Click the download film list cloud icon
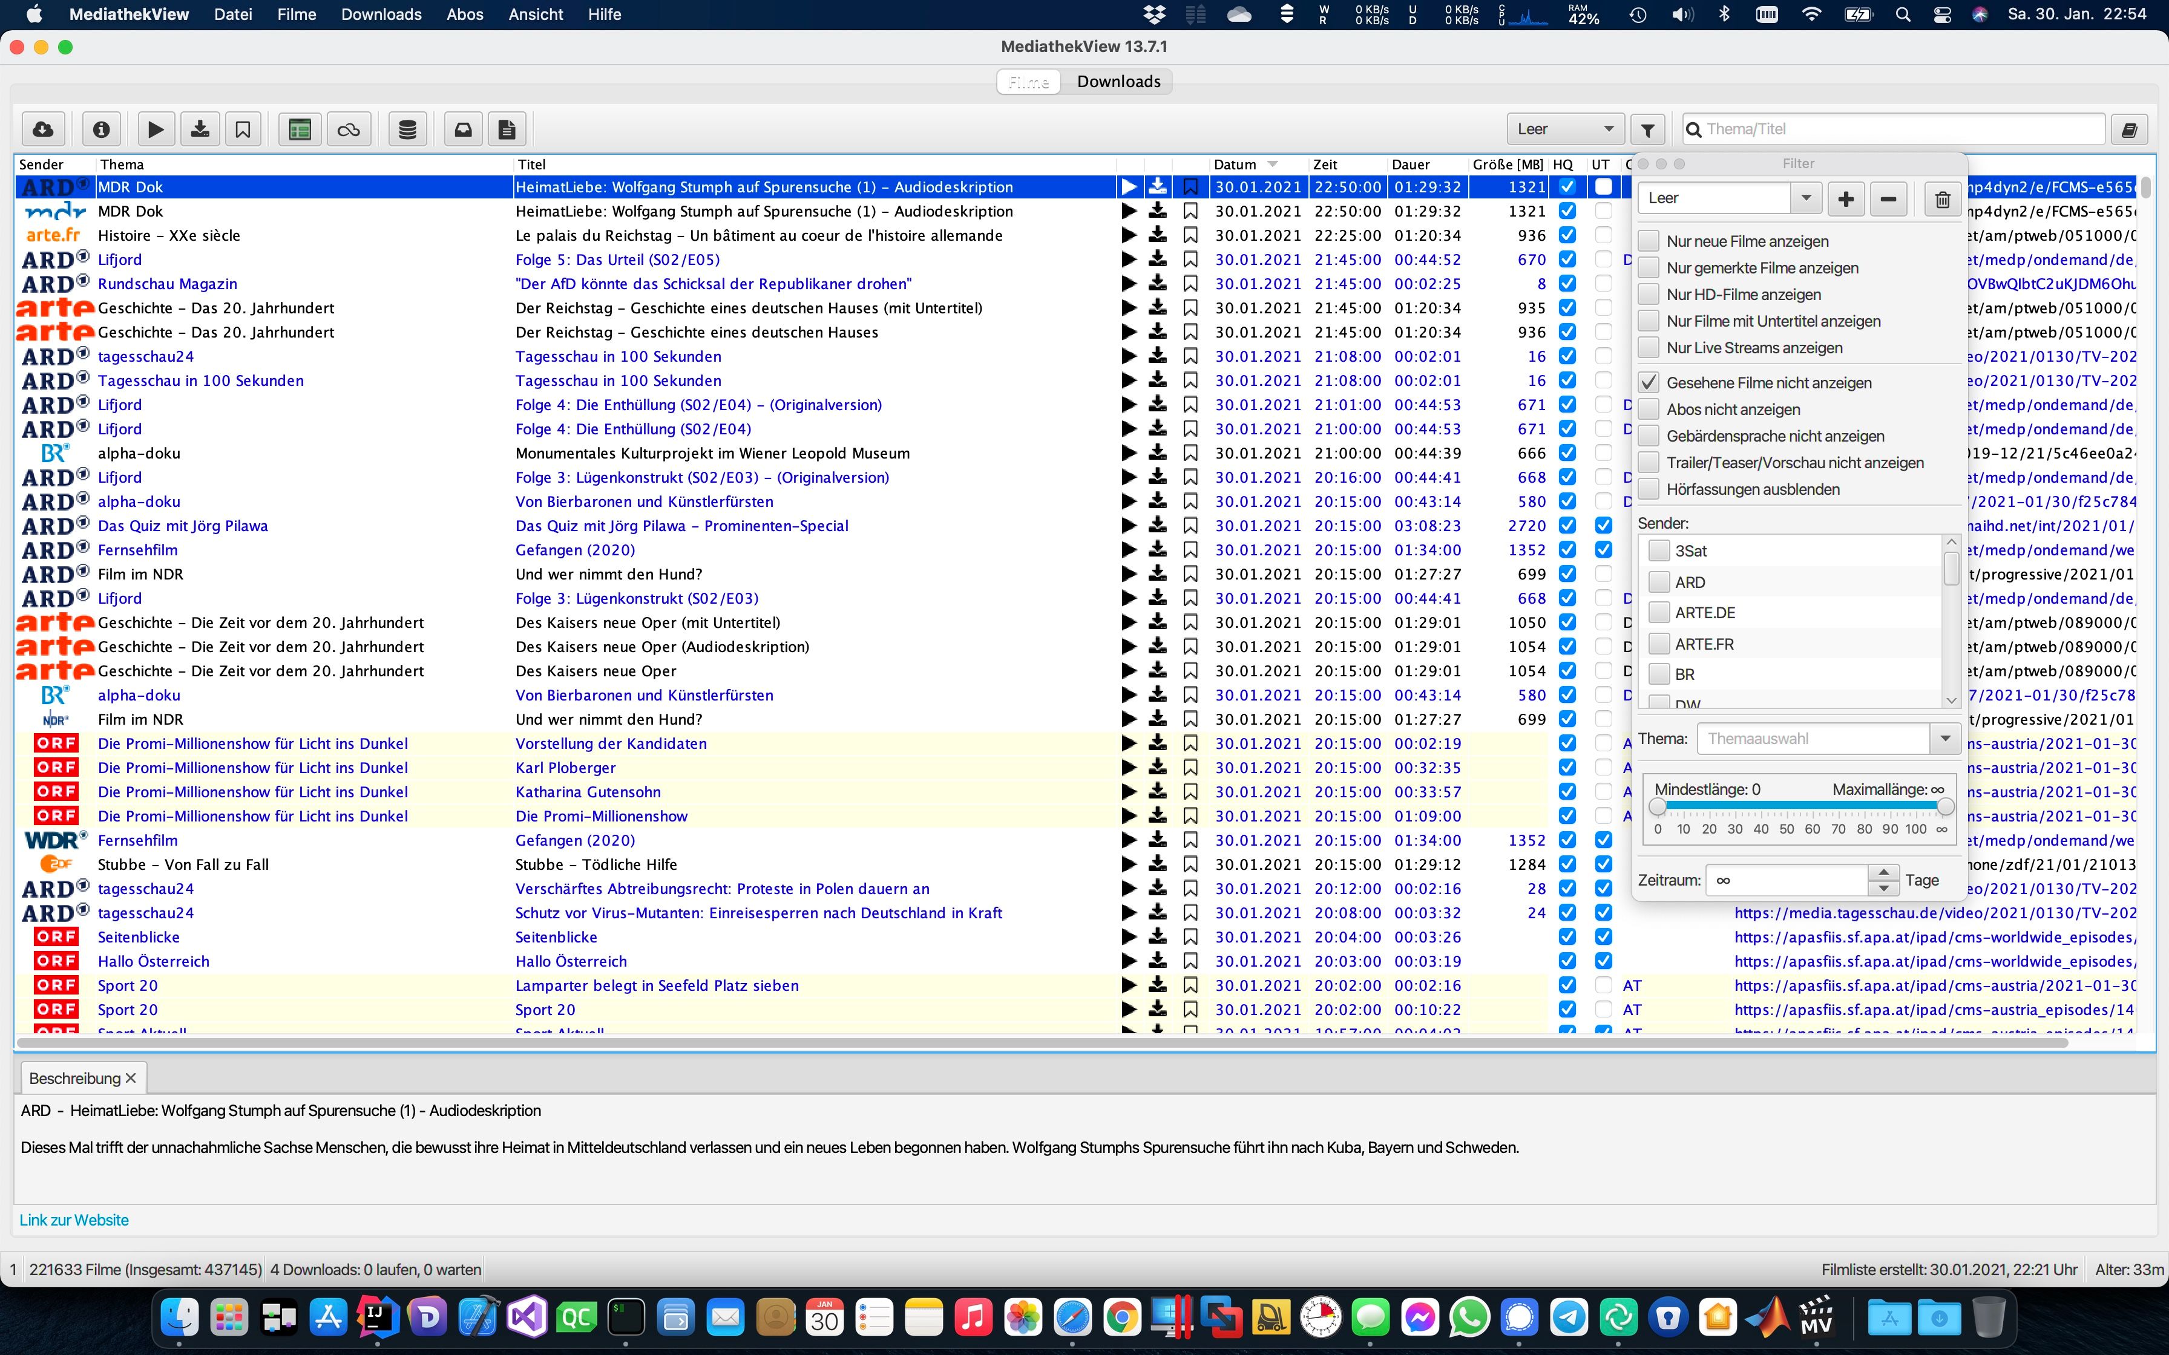This screenshot has height=1355, width=2169. click(43, 130)
